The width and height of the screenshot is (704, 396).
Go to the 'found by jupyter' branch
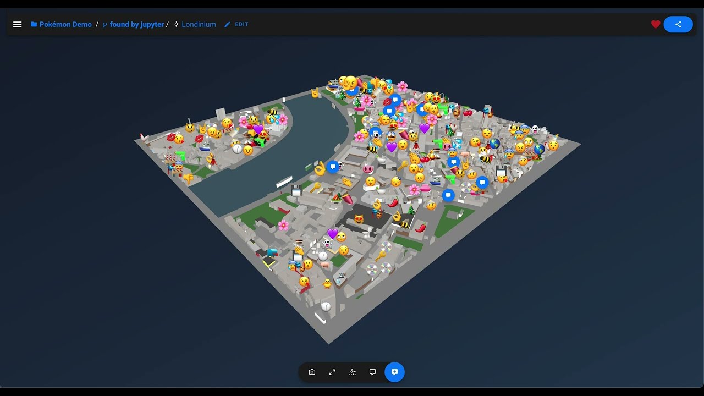pyautogui.click(x=133, y=24)
